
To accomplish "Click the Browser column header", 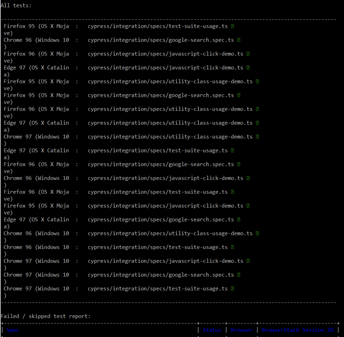I will pyautogui.click(x=241, y=330).
